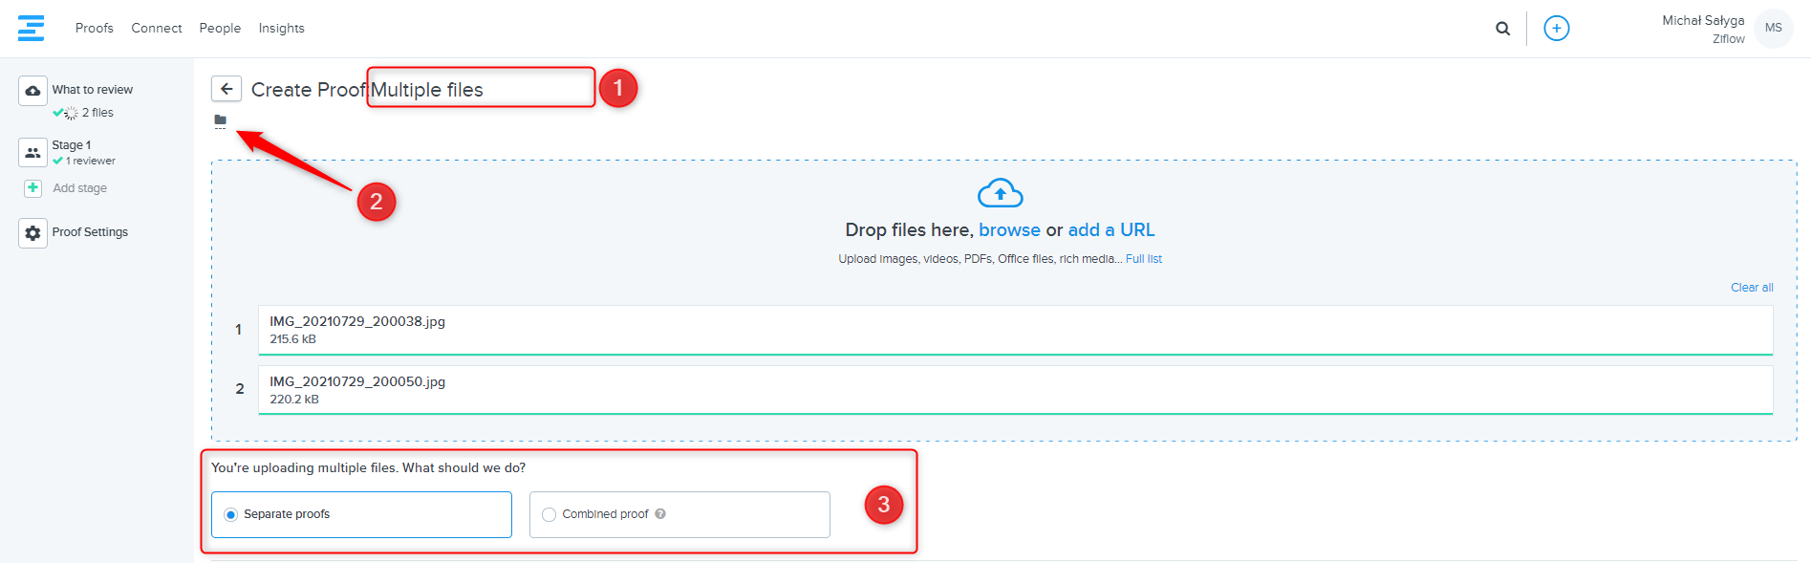
Task: Go to the Insights menu item
Action: click(x=281, y=29)
